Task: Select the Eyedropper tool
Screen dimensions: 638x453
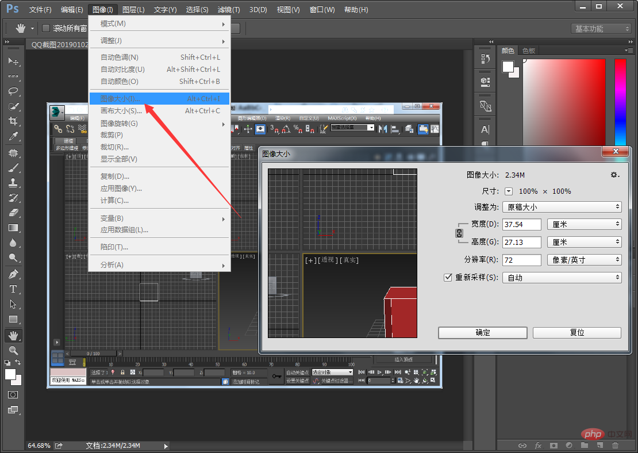Action: pyautogui.click(x=13, y=136)
